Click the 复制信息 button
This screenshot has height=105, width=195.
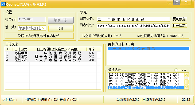(179, 19)
